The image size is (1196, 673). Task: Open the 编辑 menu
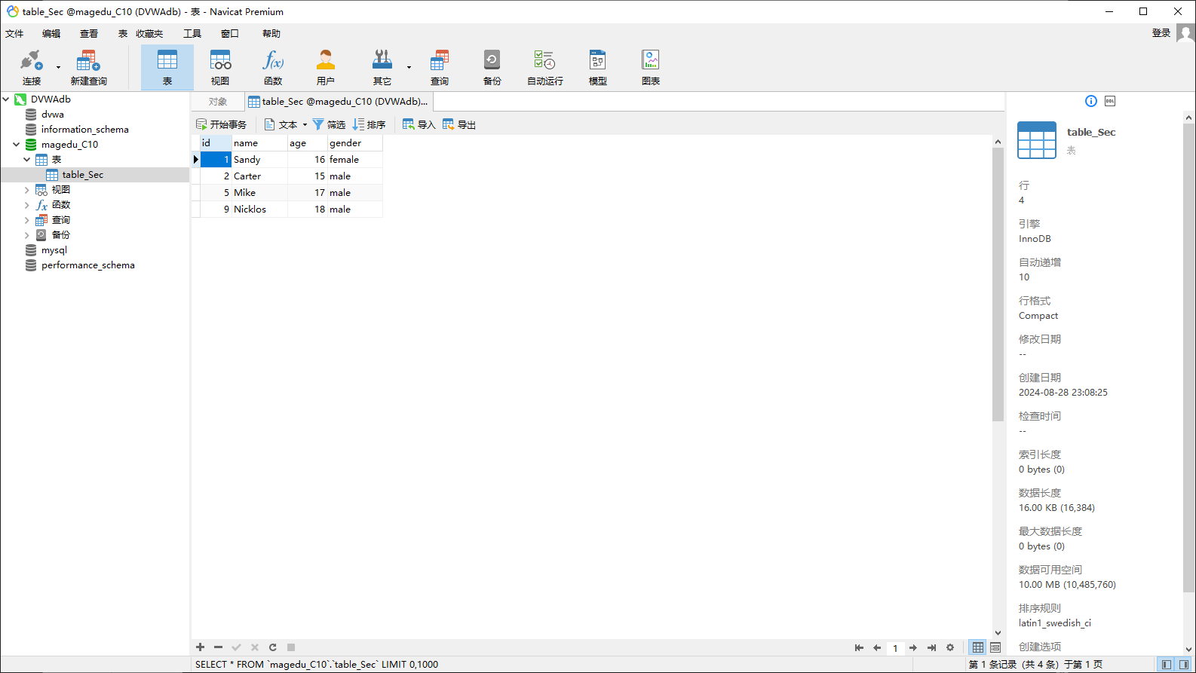pos(51,34)
